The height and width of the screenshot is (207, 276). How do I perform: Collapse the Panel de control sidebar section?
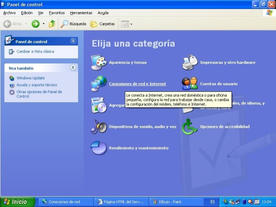click(73, 41)
